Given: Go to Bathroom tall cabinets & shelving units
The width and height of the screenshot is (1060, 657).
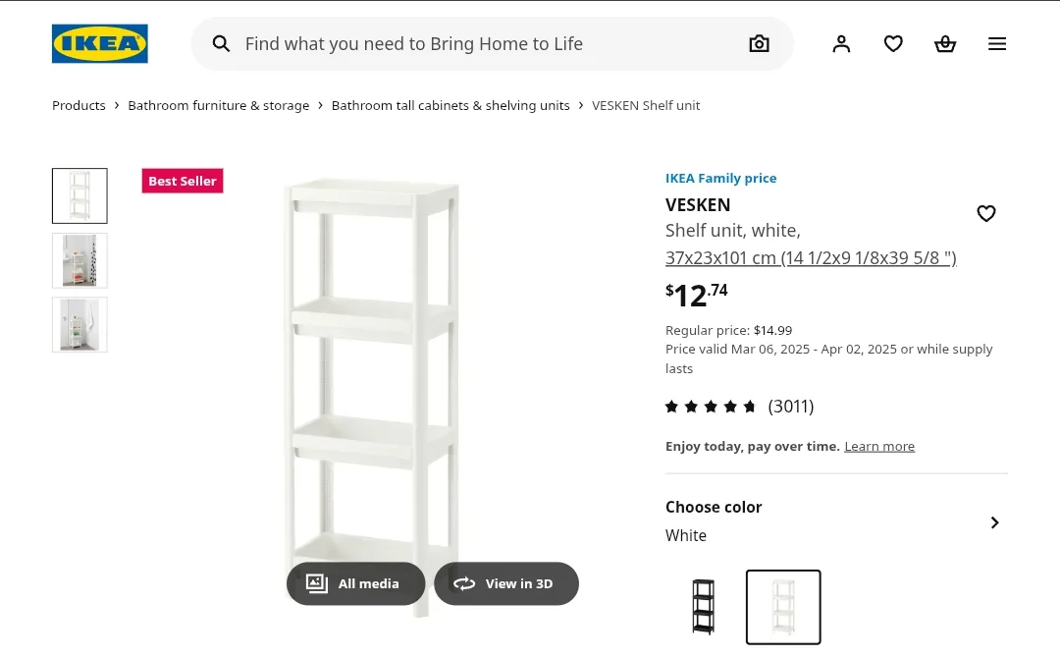Looking at the screenshot, I should pyautogui.click(x=450, y=105).
